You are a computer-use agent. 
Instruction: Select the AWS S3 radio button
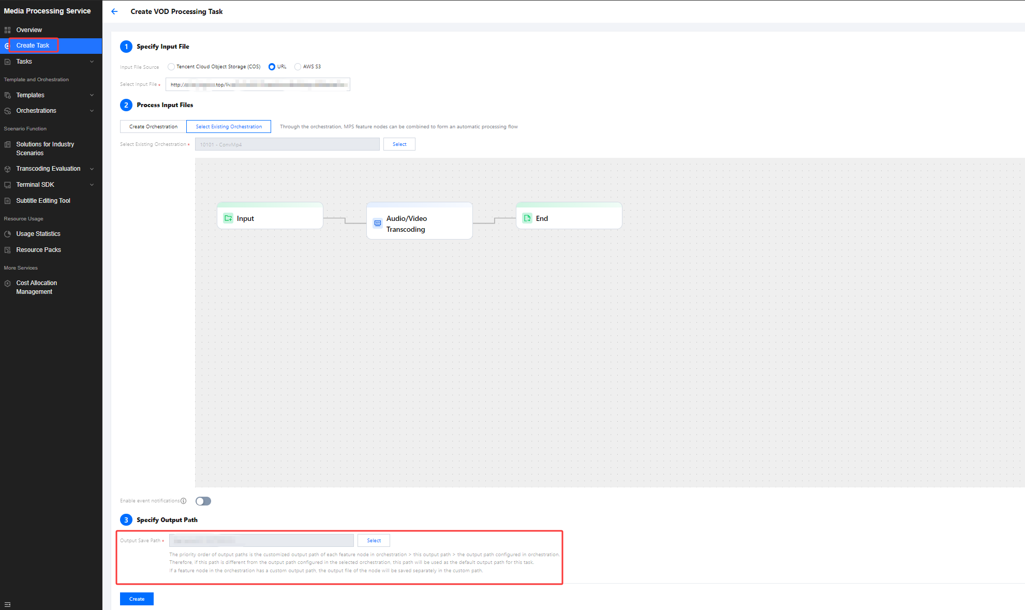point(298,67)
